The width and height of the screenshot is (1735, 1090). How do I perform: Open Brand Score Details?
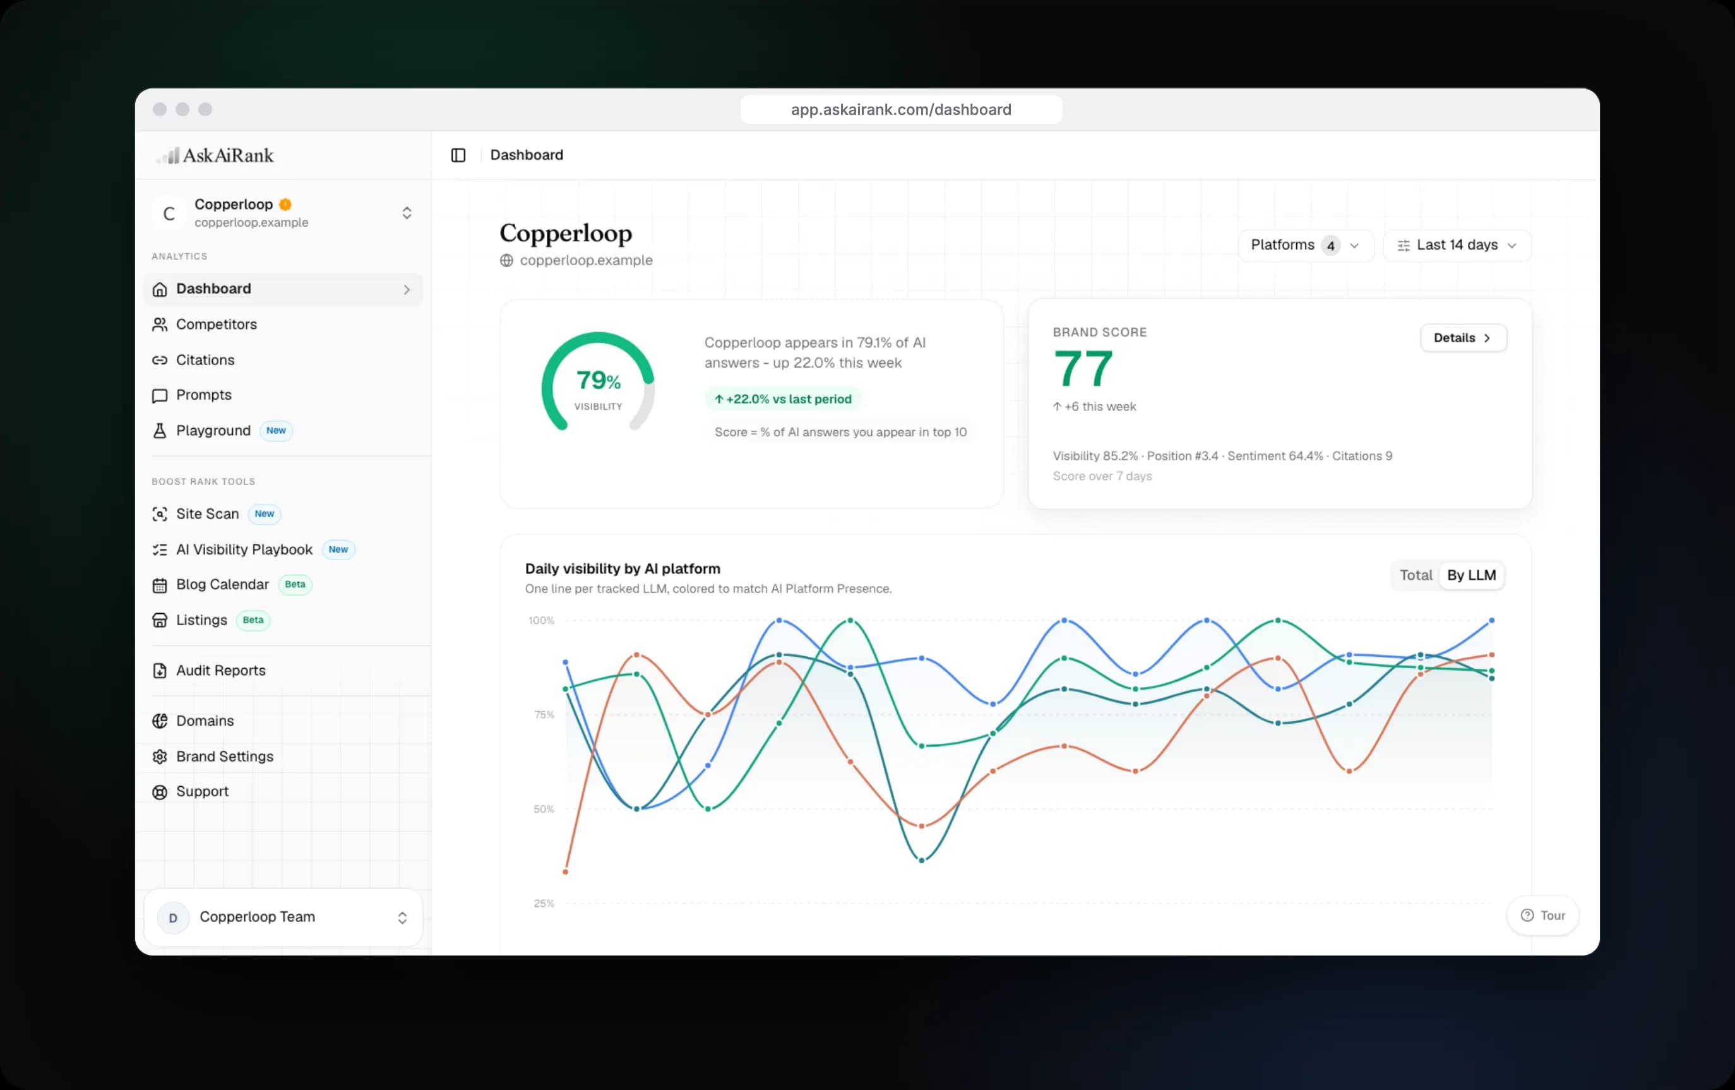tap(1463, 338)
